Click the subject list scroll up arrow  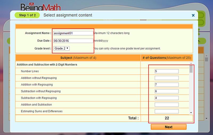click(191, 63)
